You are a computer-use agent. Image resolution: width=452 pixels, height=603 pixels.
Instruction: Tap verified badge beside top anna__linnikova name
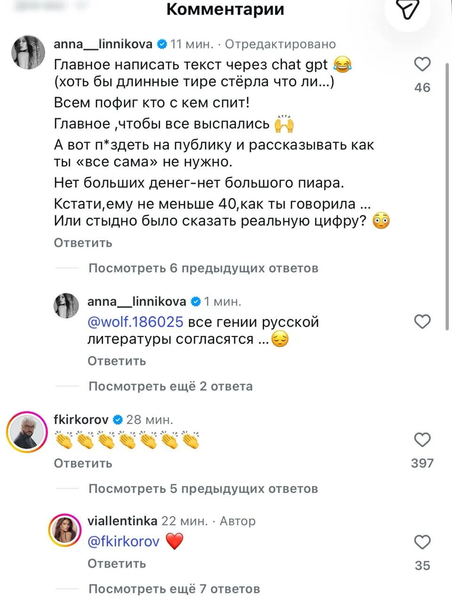tap(161, 44)
